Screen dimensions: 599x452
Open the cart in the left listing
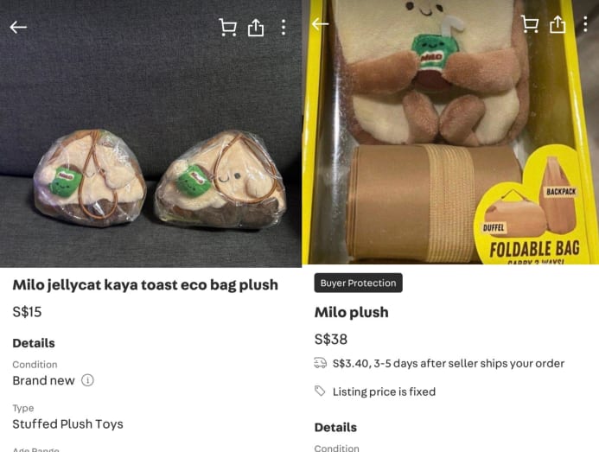pos(227,28)
